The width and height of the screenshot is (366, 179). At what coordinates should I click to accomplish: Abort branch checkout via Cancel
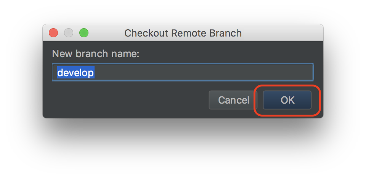233,100
